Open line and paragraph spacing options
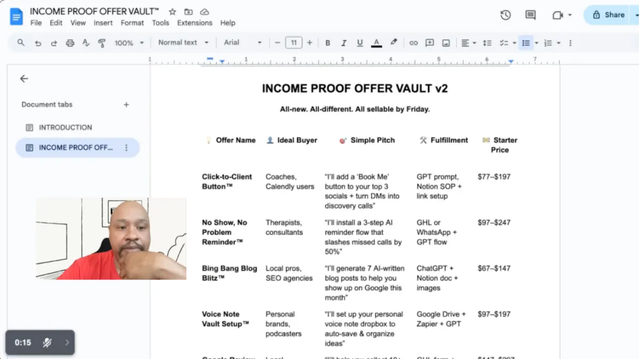 [x=487, y=43]
